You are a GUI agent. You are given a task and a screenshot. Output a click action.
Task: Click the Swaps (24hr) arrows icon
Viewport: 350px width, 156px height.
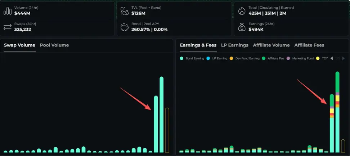[7, 27]
